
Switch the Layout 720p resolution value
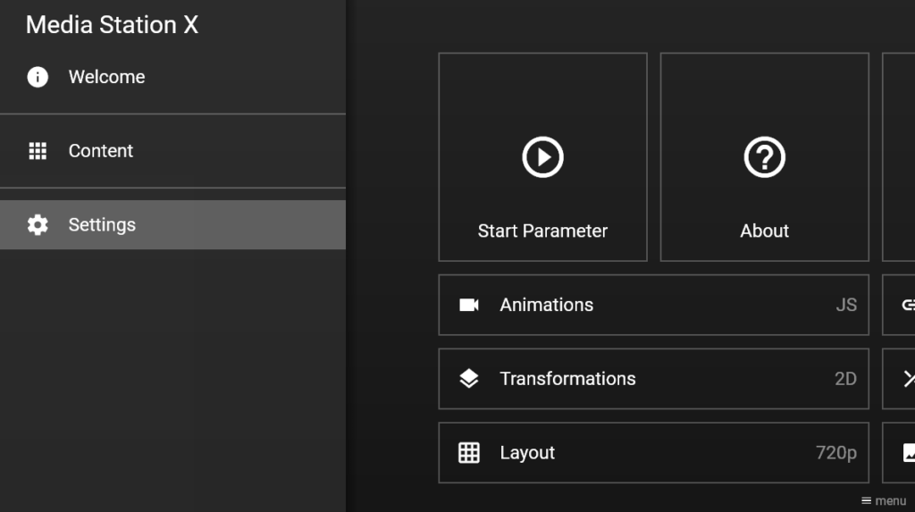pyautogui.click(x=835, y=453)
